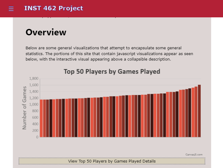Click the tallest rightmost bar in chart
223x168 pixels.
tap(199, 111)
